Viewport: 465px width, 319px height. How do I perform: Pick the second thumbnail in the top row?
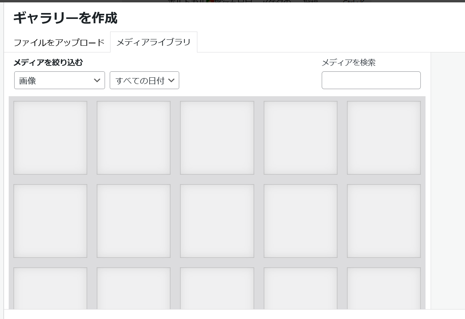point(133,138)
